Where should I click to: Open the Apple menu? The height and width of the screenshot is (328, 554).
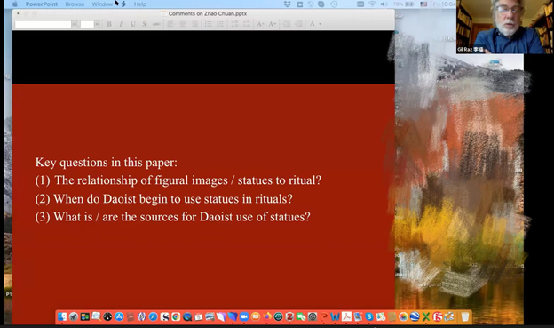pyautogui.click(x=15, y=4)
